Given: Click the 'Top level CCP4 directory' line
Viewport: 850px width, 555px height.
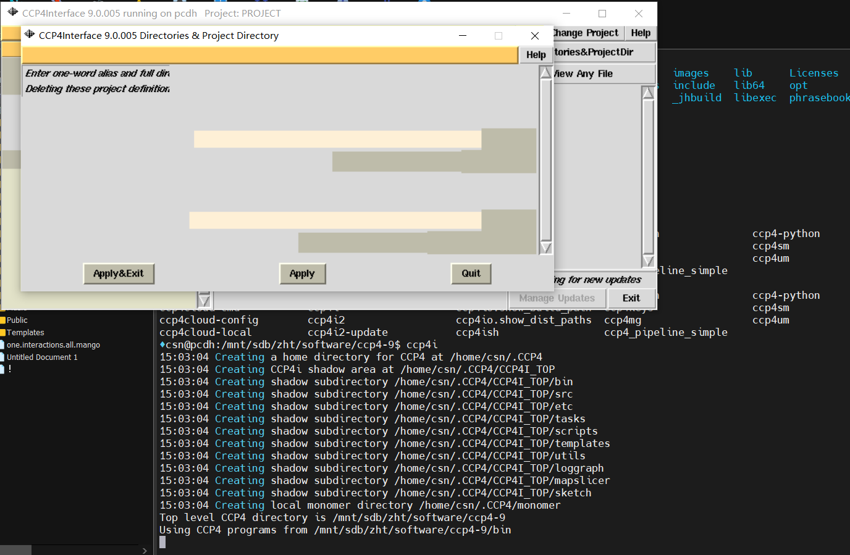Looking at the screenshot, I should click(332, 517).
